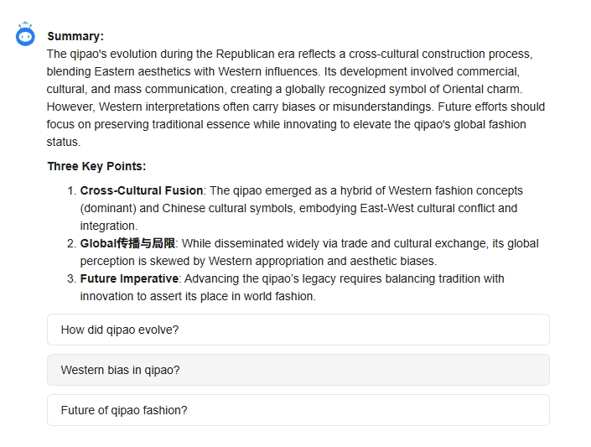
Task: Choose the 'Western bias in qipao?' suggestion
Action: [x=298, y=370]
